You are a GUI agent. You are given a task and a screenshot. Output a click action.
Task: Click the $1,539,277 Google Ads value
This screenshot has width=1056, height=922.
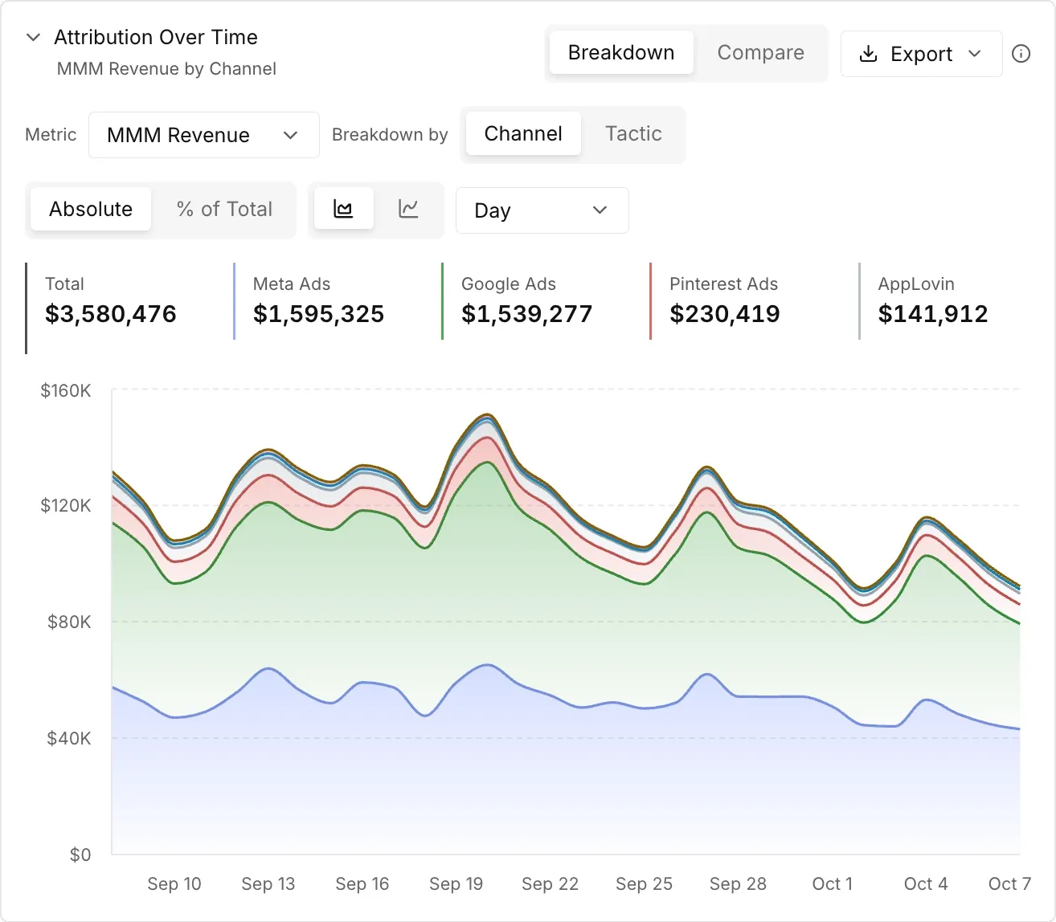point(527,314)
